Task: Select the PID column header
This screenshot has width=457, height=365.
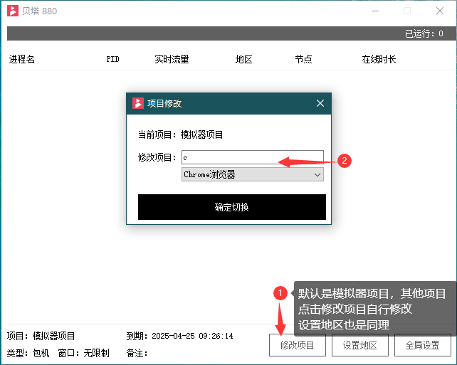Action: 112,60
